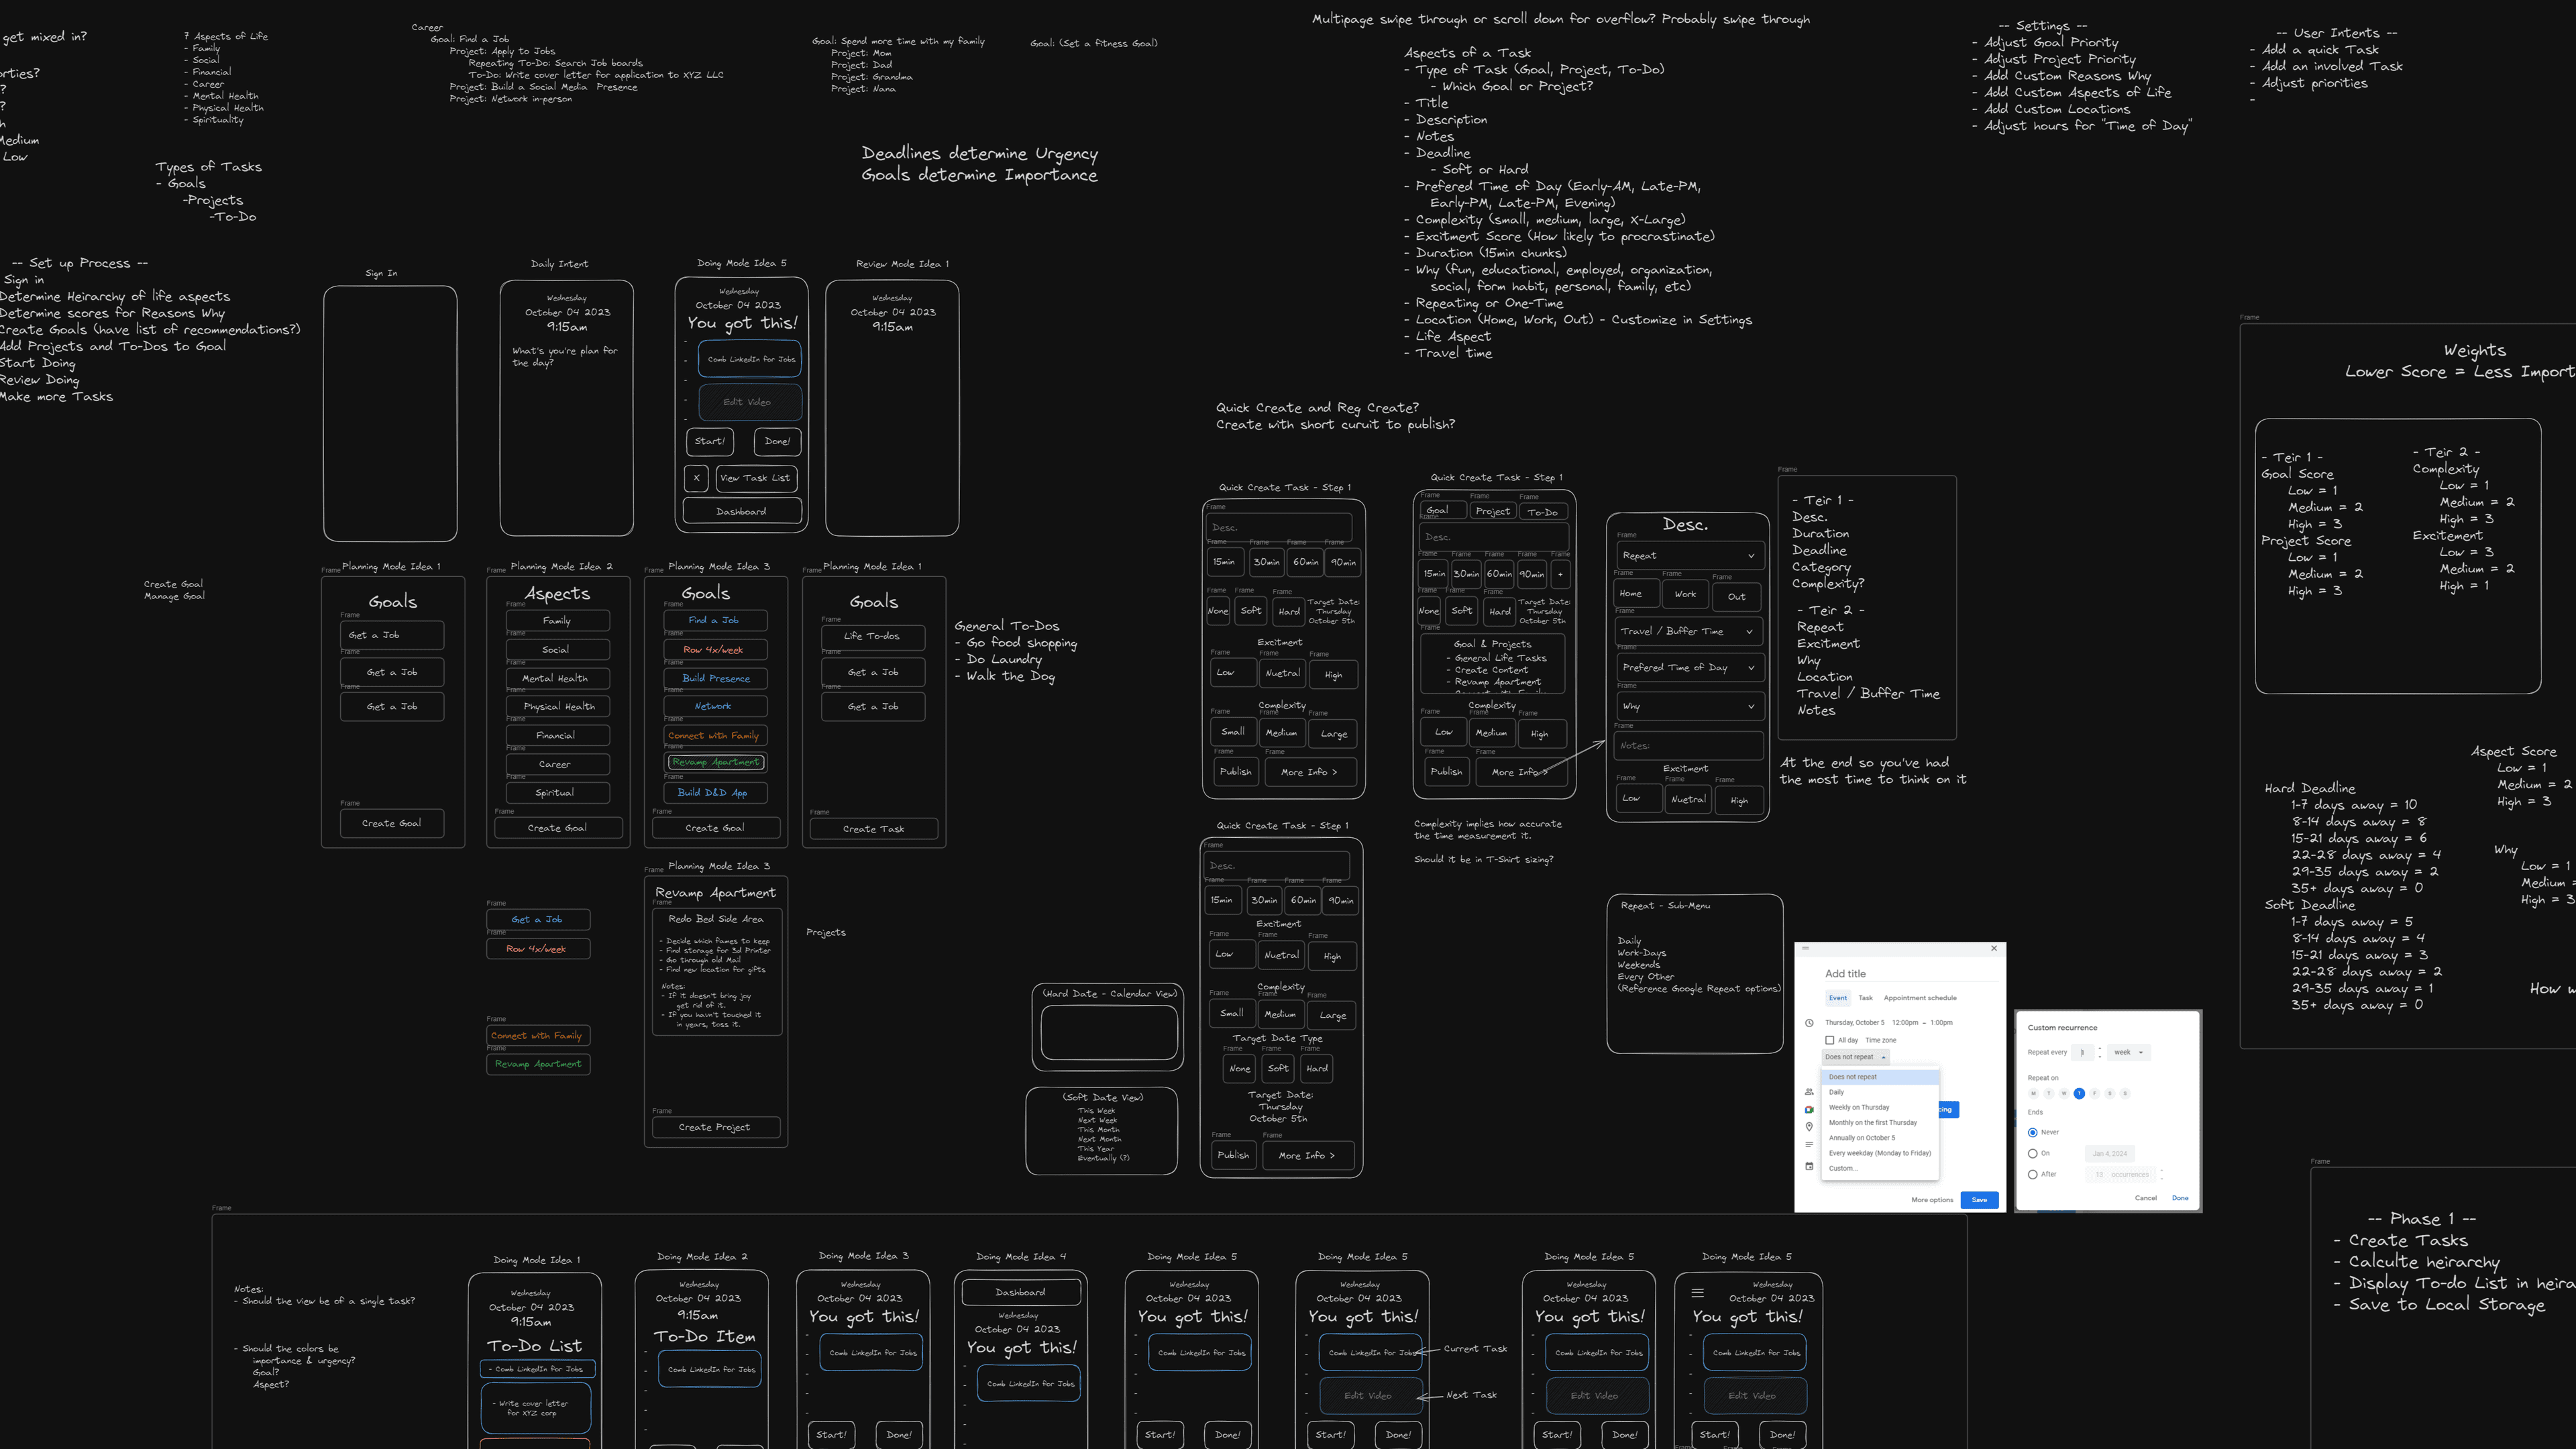
Task: Click the Repeat every number stepper arrows
Action: click(x=2100, y=1052)
